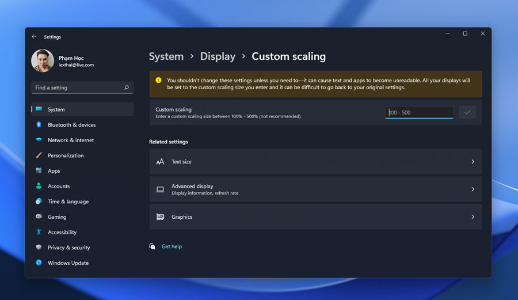This screenshot has width=518, height=300.
Task: Click the Time & language globe icon
Action: pyautogui.click(x=39, y=201)
